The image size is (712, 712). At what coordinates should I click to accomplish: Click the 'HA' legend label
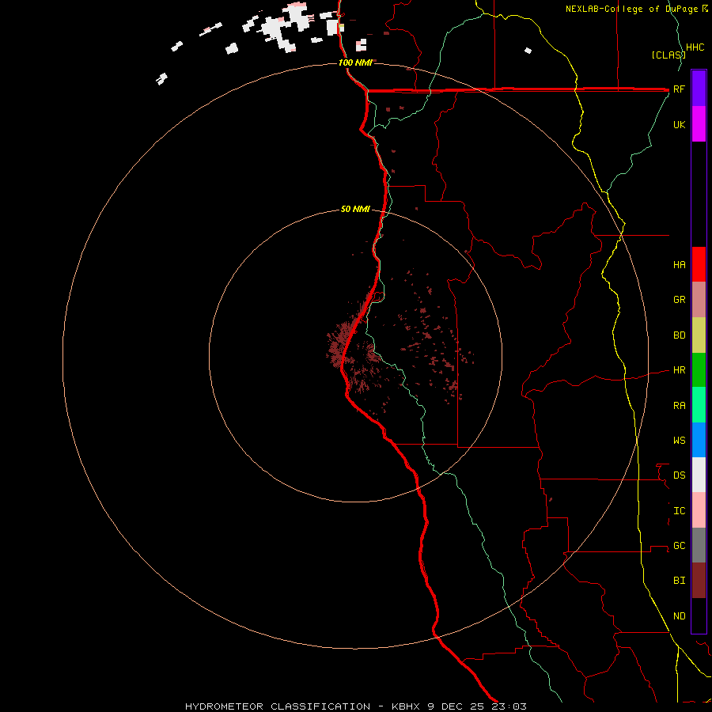680,265
